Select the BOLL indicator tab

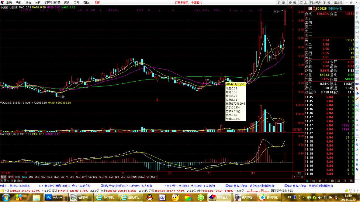(141, 177)
